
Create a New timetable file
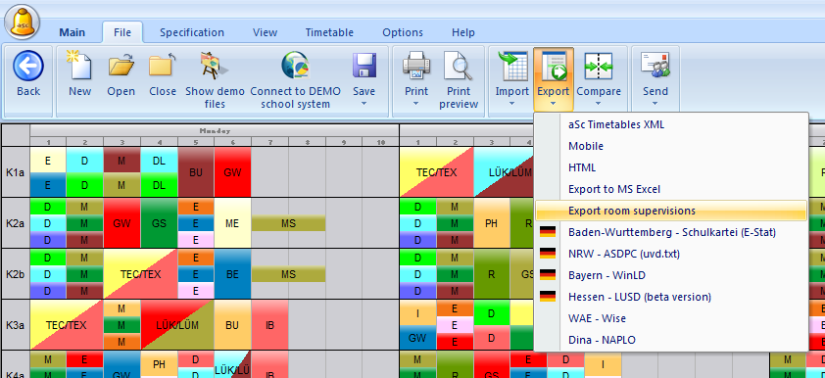pos(79,65)
